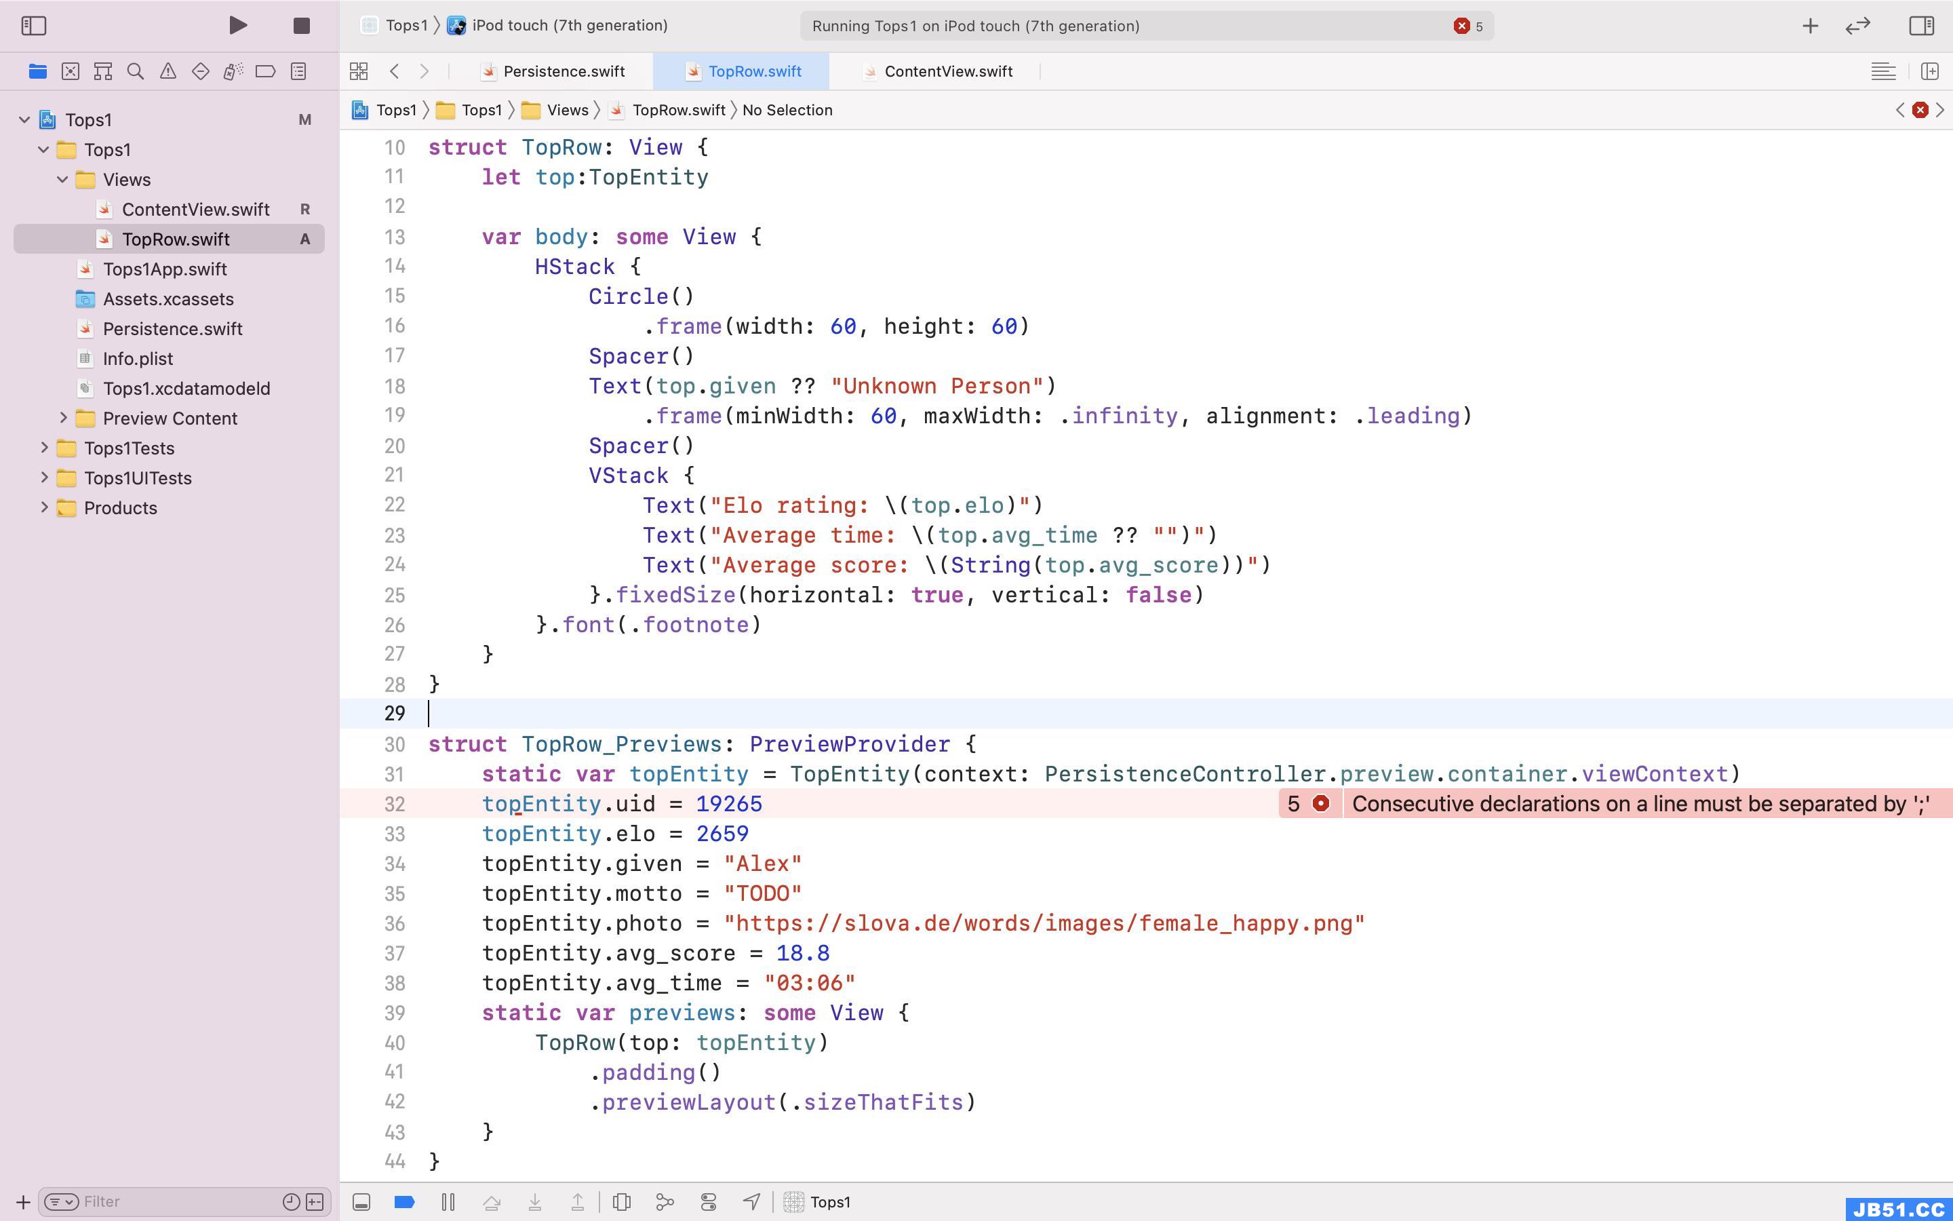This screenshot has width=1953, height=1221.
Task: Choose iPod touch (7th generation) destination
Action: (559, 25)
